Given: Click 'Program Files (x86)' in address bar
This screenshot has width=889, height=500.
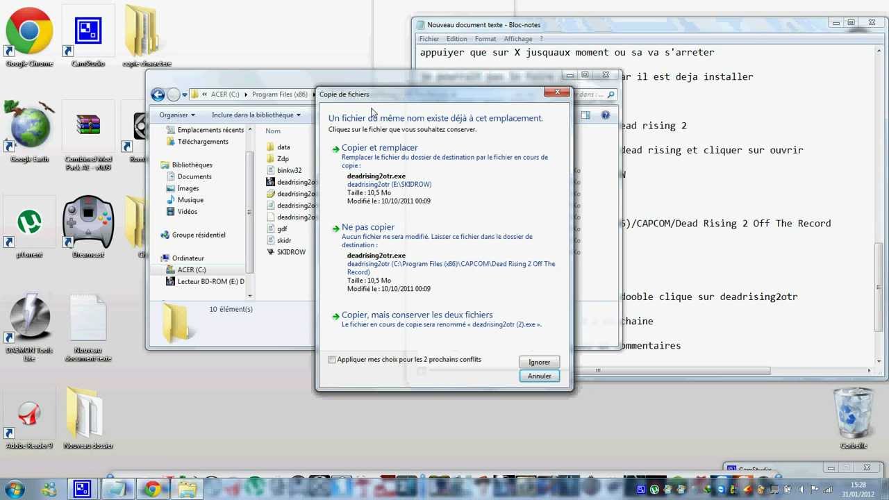Looking at the screenshot, I should 279,94.
